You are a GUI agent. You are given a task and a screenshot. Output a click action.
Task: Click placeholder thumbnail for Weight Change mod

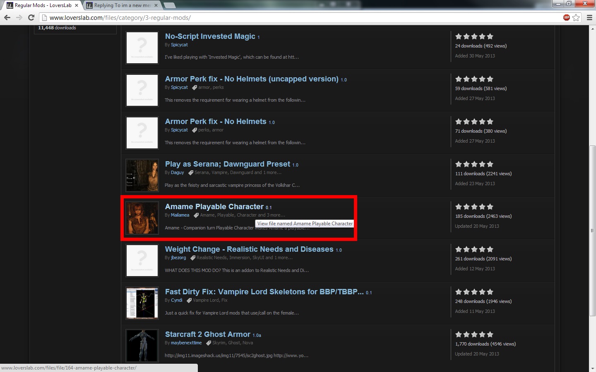click(x=142, y=261)
